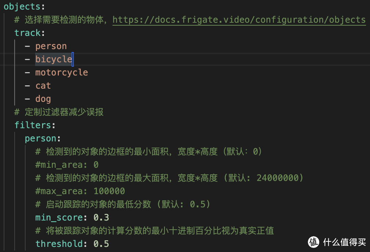The image size is (370, 252).
Task: Click the threshold key
Action: click(x=59, y=244)
